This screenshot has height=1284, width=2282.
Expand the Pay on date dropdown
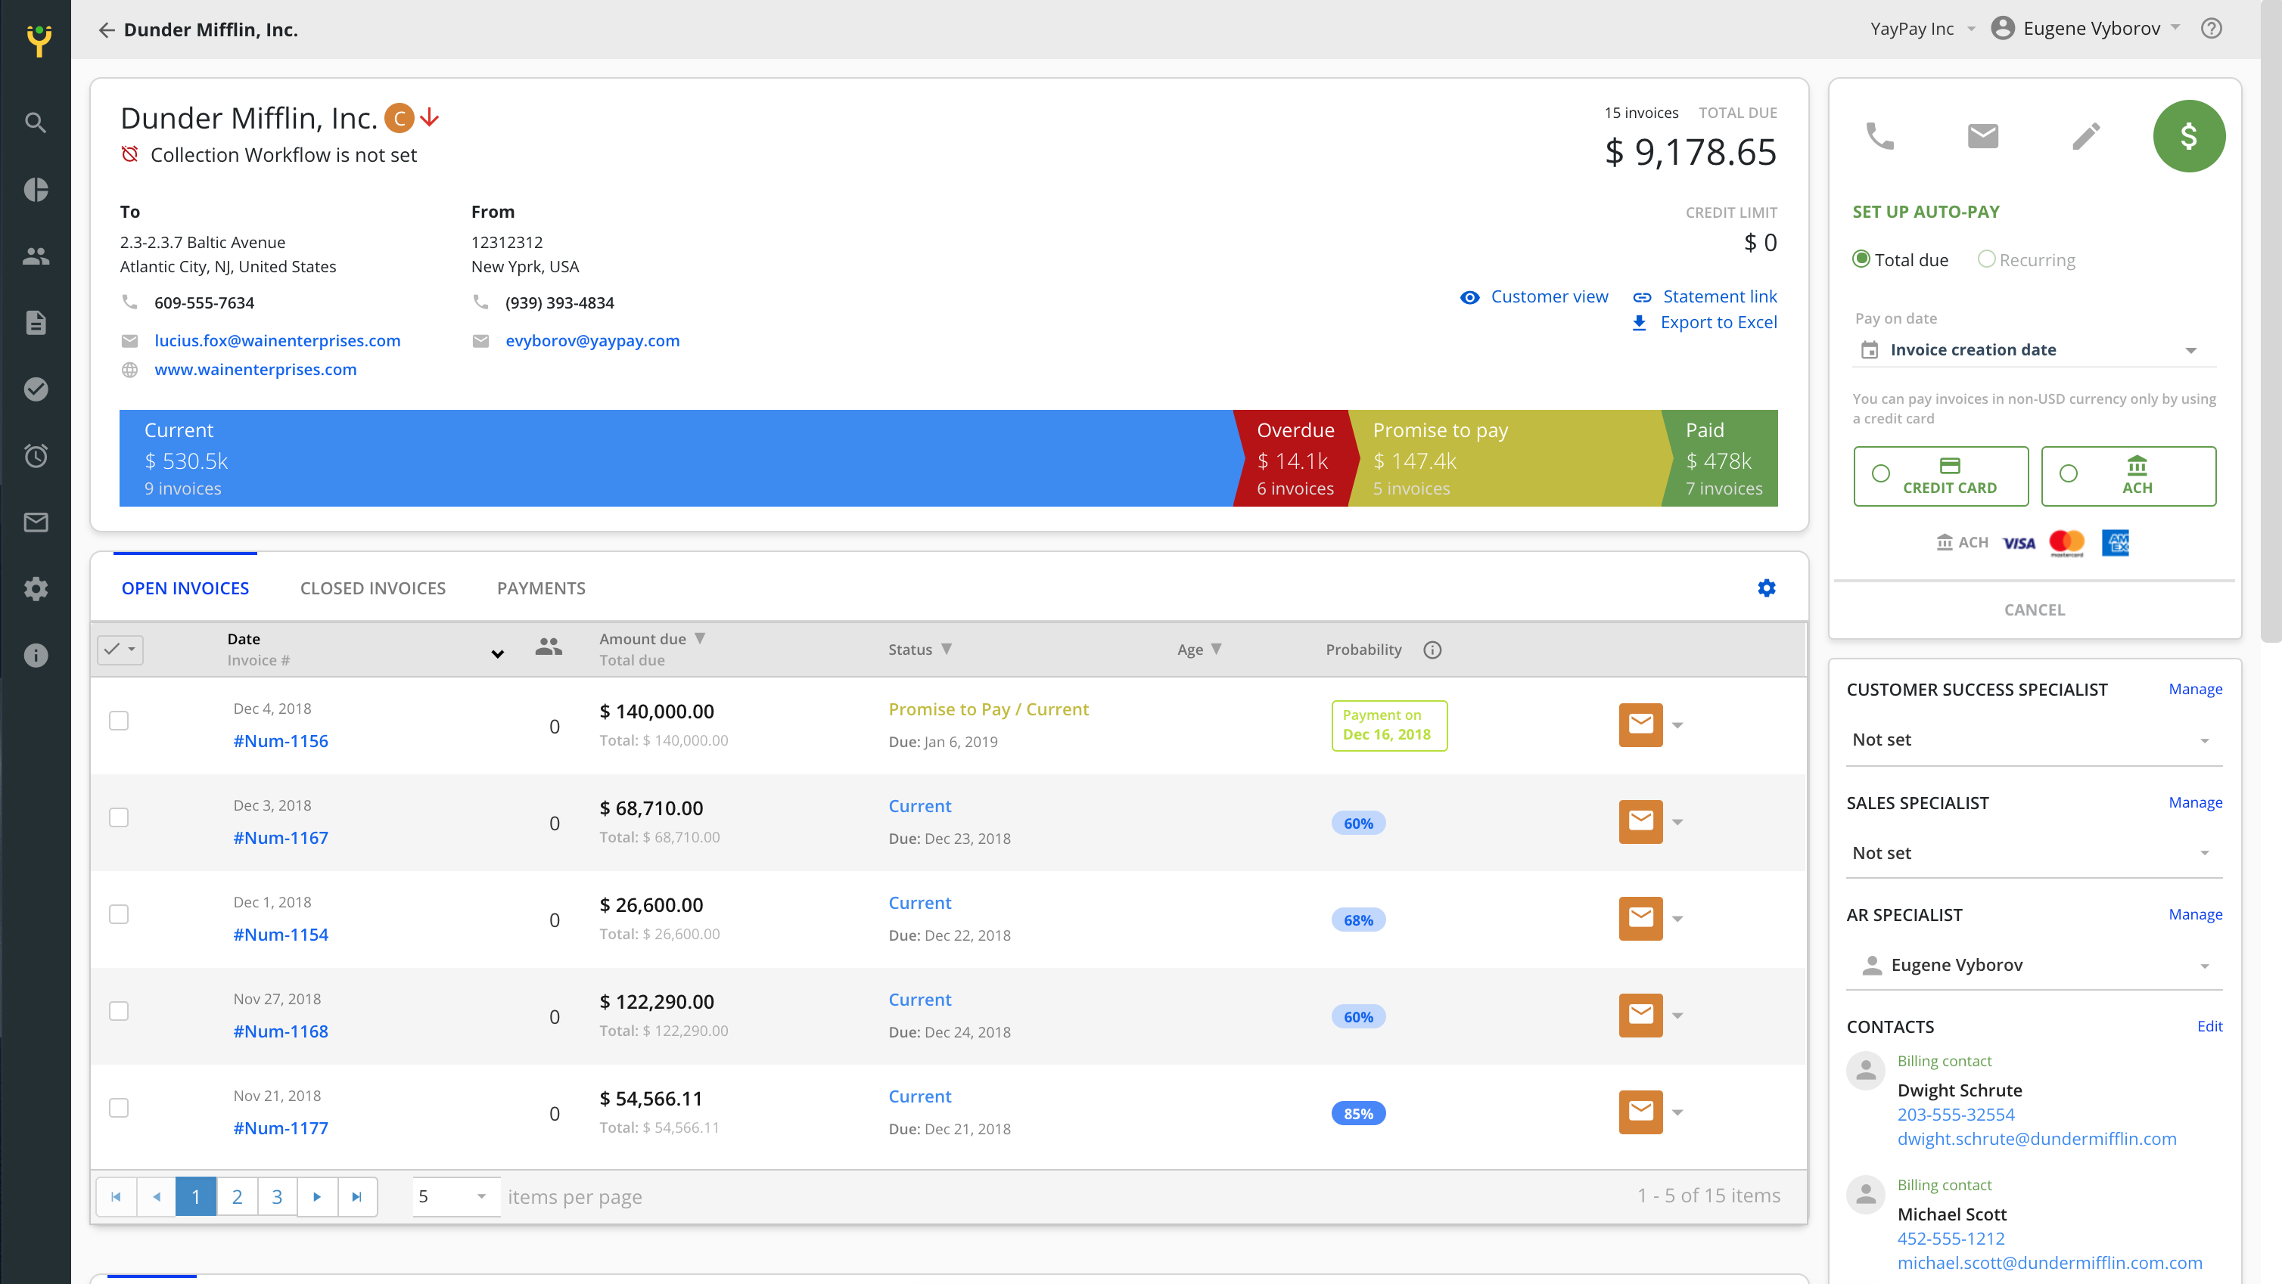2034,350
